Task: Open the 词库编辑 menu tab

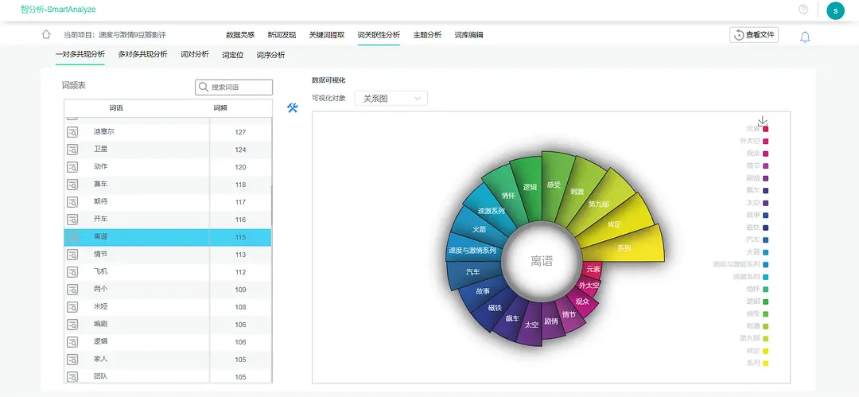Action: (x=468, y=34)
